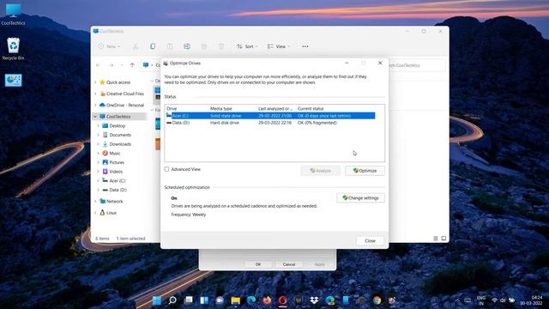Image resolution: width=549 pixels, height=309 pixels.
Task: Open File Explorer taskbar icon
Action: 236,300
